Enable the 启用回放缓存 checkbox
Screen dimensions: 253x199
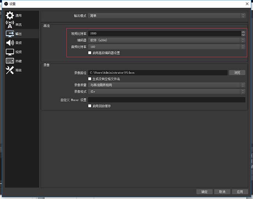(x=90, y=106)
